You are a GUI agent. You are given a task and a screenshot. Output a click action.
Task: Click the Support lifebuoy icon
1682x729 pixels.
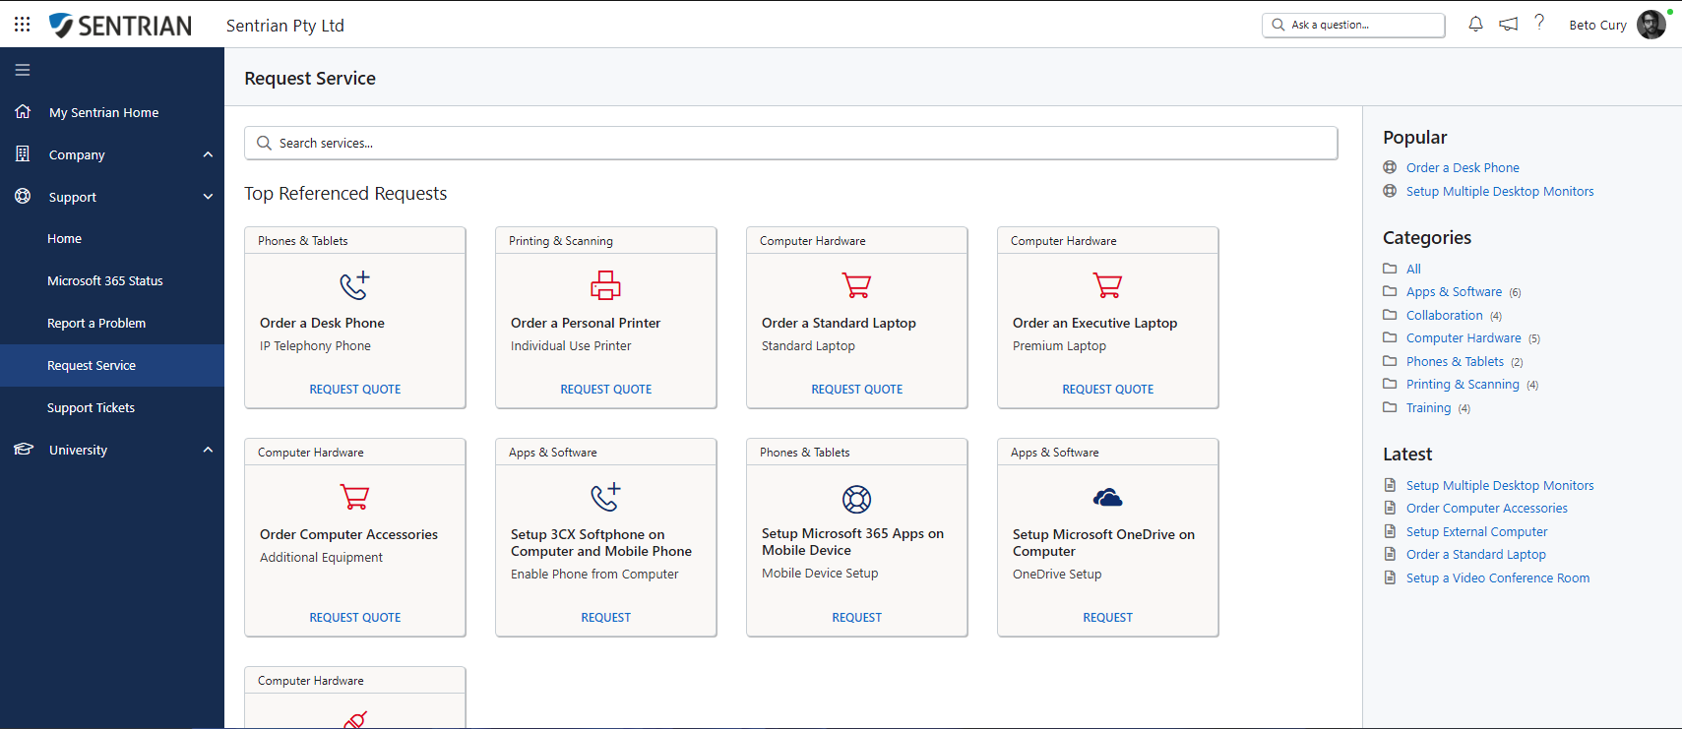23,196
